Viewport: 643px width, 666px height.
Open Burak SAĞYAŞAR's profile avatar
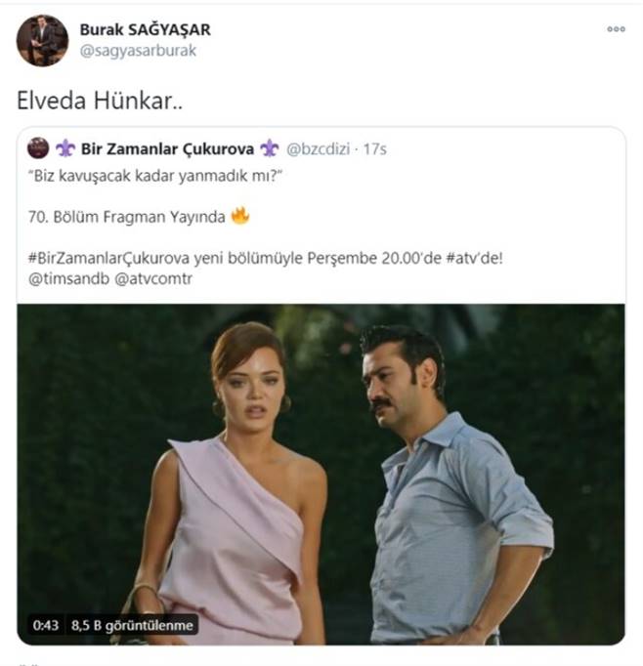[x=42, y=40]
